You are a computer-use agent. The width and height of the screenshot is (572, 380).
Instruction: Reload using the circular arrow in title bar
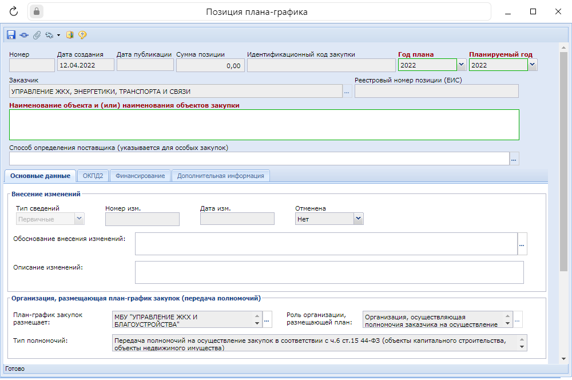14,11
